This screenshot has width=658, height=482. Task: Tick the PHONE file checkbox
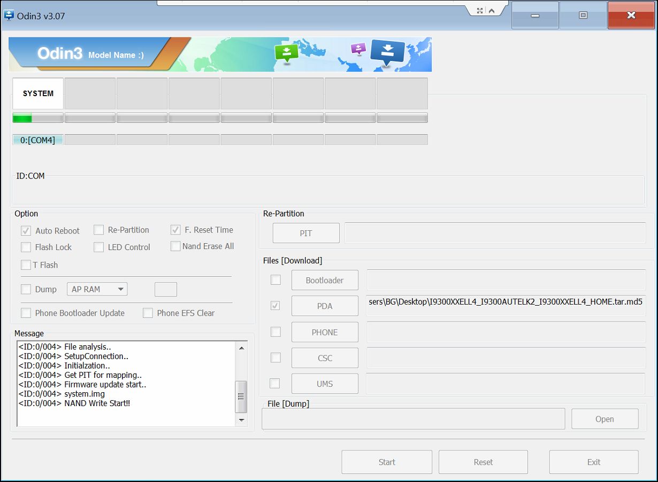point(276,332)
